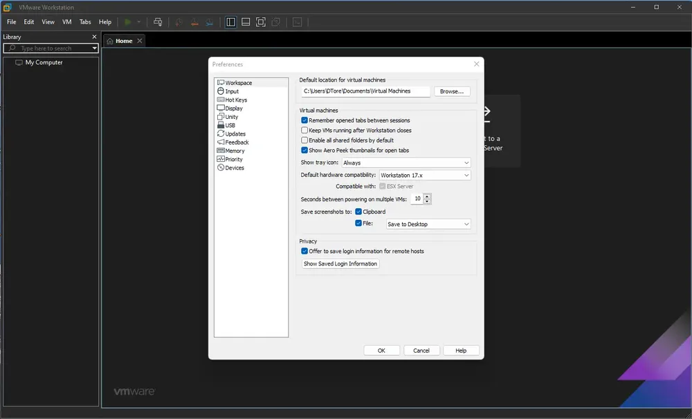Image resolution: width=692 pixels, height=419 pixels.
Task: Click the search magnifier icon in Library
Action: pyautogui.click(x=12, y=48)
